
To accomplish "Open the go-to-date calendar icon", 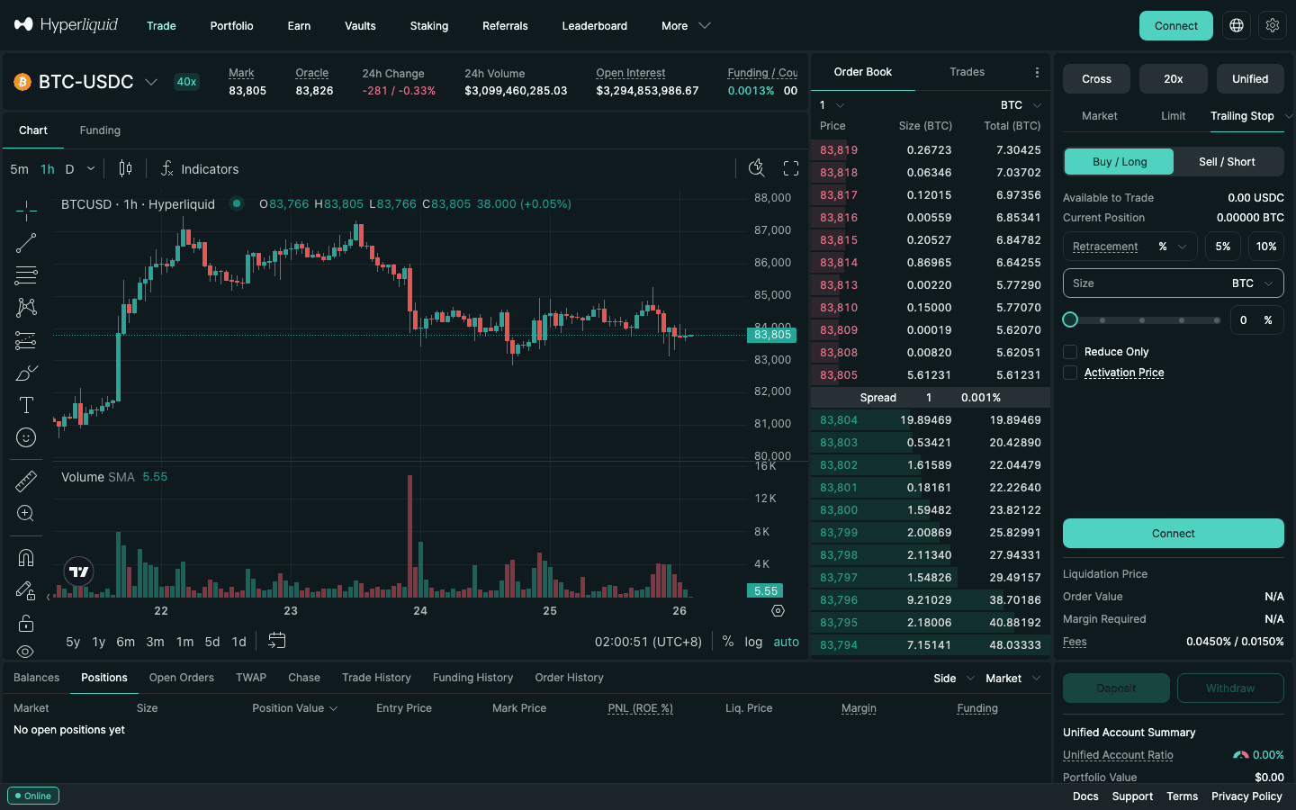I will click(x=277, y=641).
